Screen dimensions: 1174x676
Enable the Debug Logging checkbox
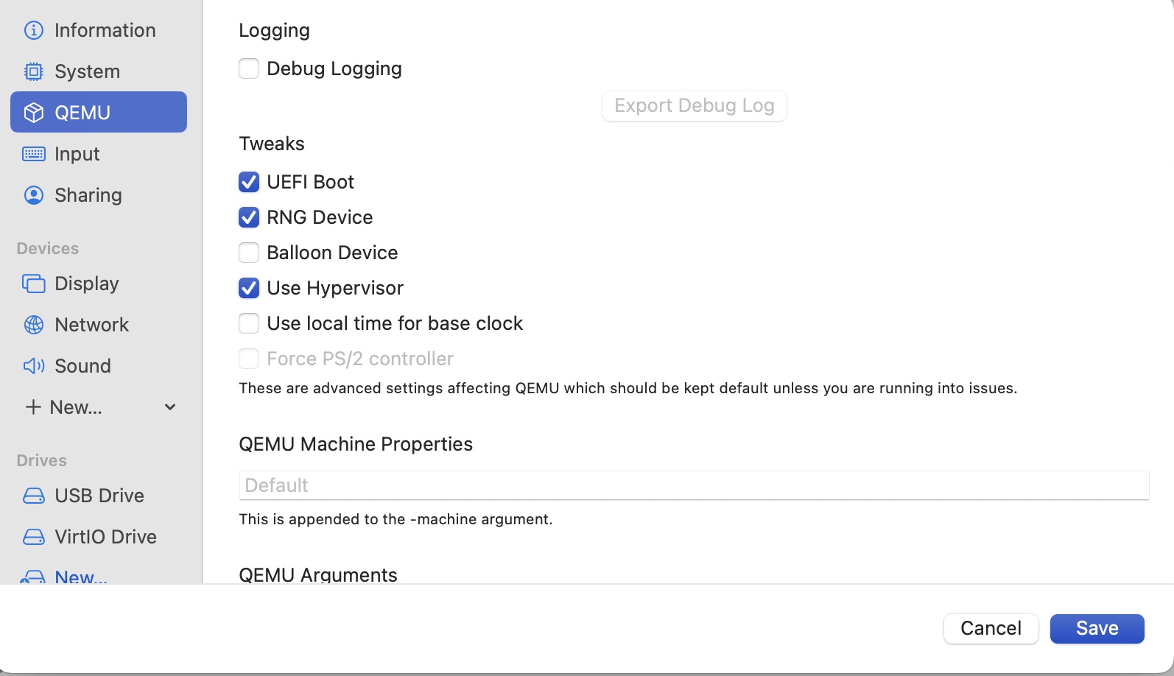[249, 68]
